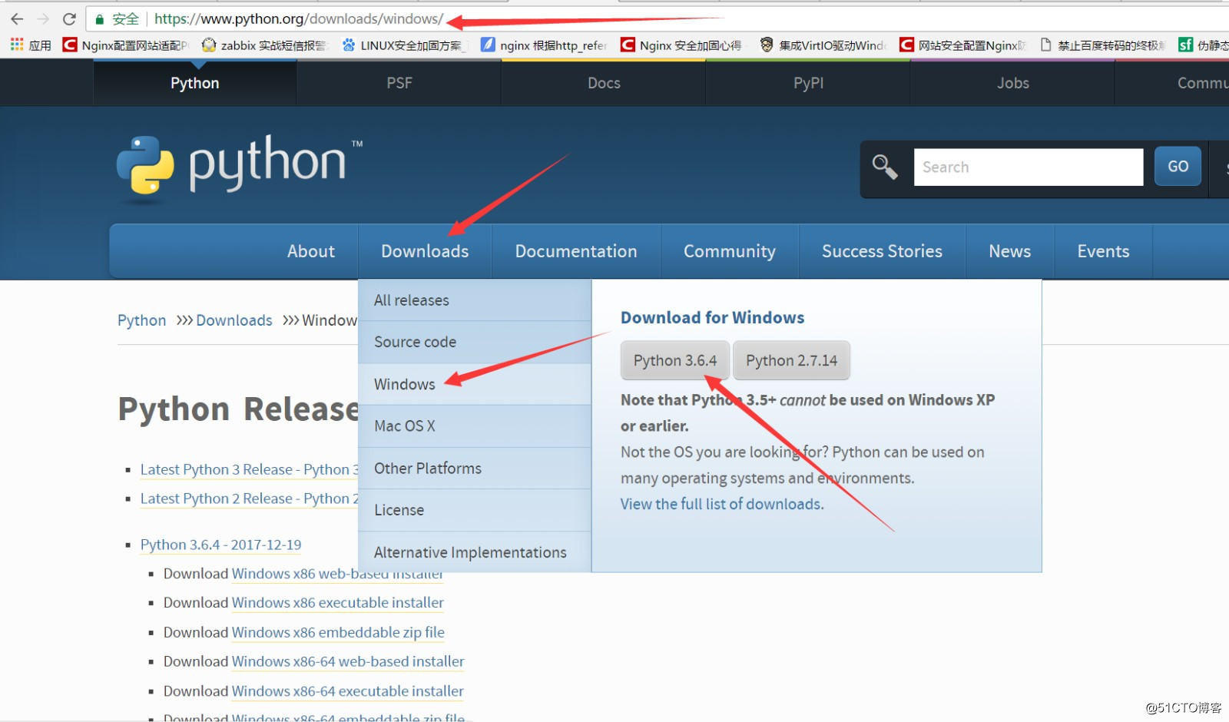Reload the page with refresh icon

click(x=69, y=18)
